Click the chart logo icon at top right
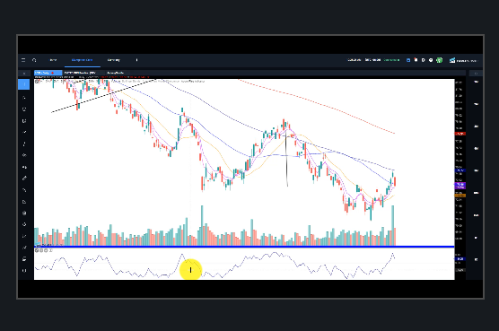 coord(452,60)
